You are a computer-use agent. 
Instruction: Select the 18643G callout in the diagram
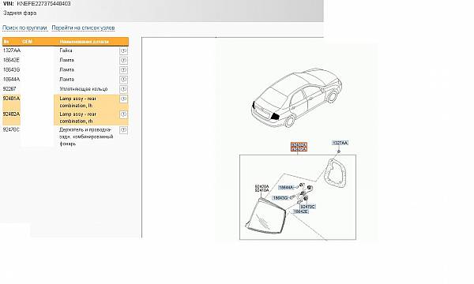(x=280, y=198)
